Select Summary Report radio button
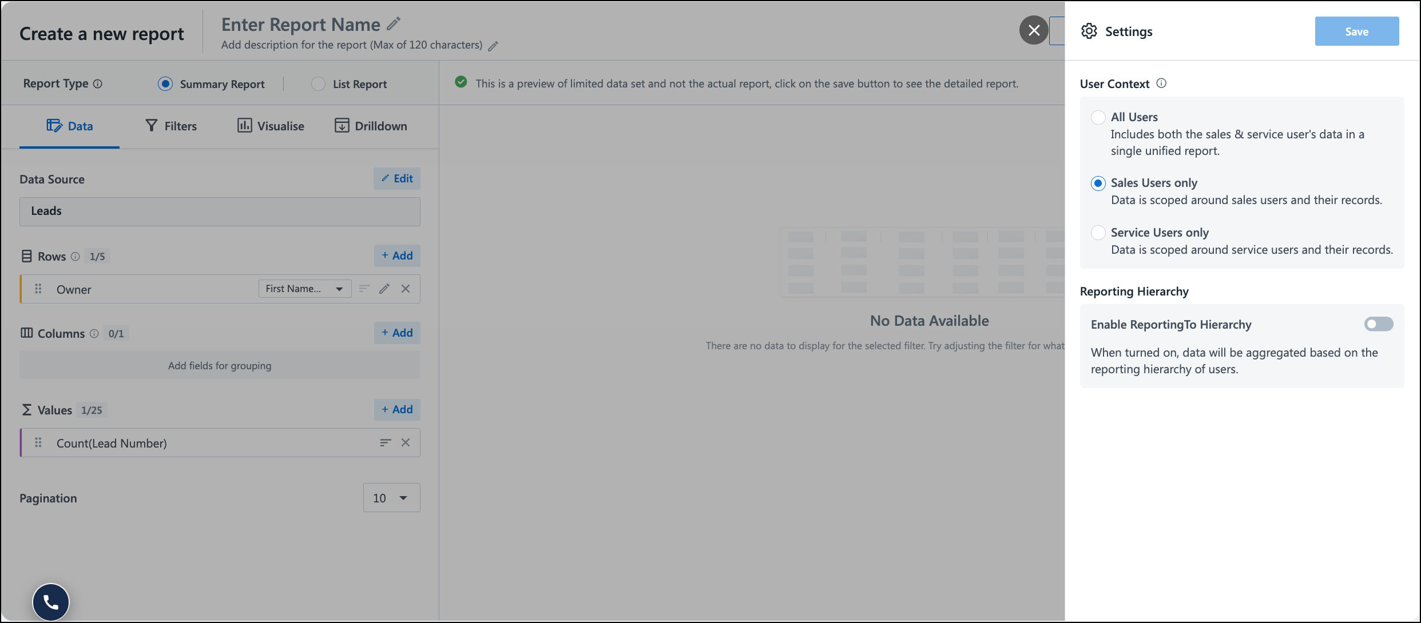Viewport: 1421px width, 623px height. 165,84
